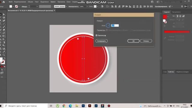Open Arrange Documents icon in top bar
Viewport: 192px width, 108px height.
point(158,2)
